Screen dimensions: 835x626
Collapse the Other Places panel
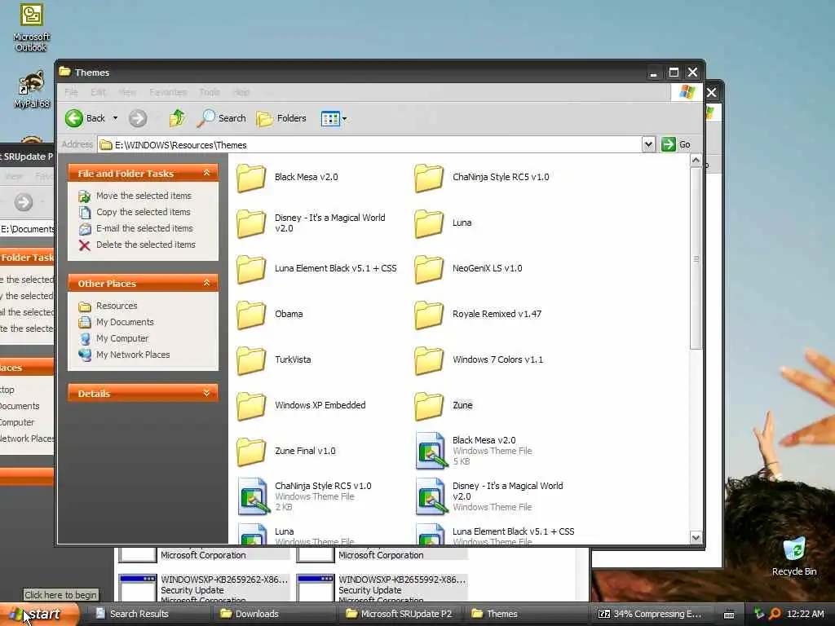click(x=206, y=283)
